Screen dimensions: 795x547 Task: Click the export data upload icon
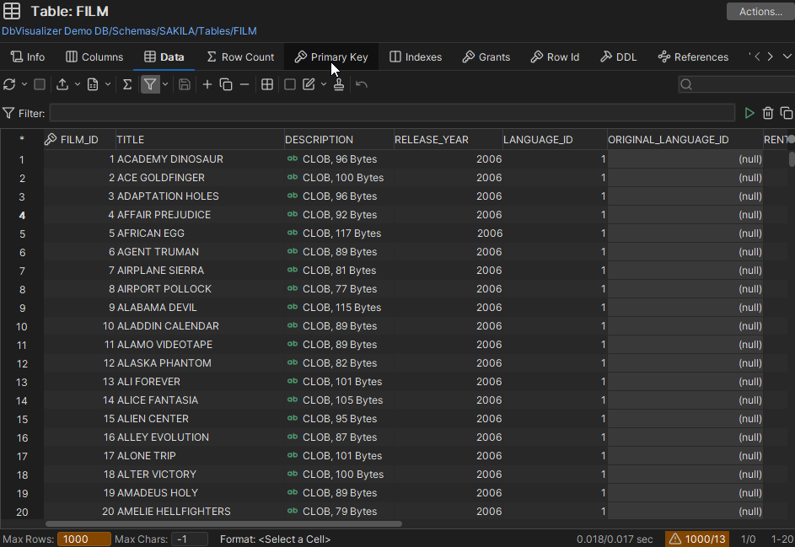(62, 84)
